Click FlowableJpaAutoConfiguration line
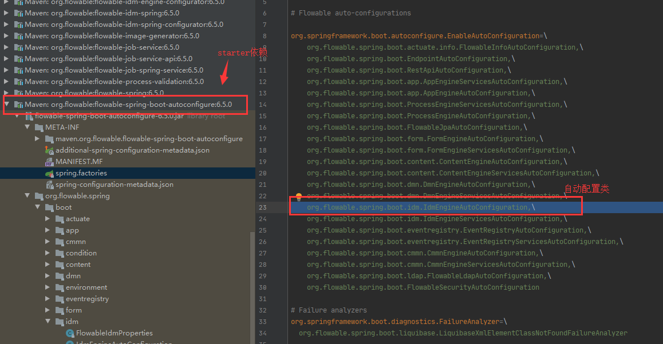The width and height of the screenshot is (663, 344). tap(417, 127)
